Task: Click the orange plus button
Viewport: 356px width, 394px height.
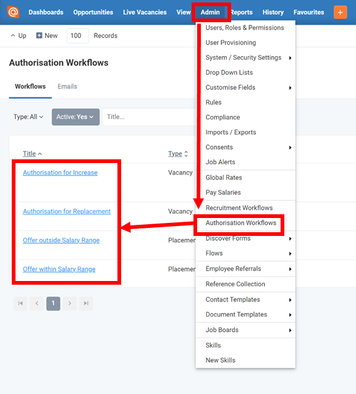Action: [341, 12]
